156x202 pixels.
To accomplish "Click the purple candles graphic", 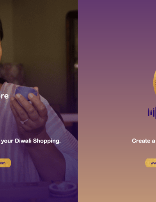I will [x=152, y=112].
